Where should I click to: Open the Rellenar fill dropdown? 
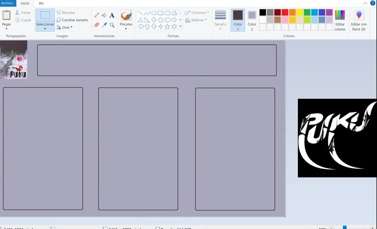[196, 20]
